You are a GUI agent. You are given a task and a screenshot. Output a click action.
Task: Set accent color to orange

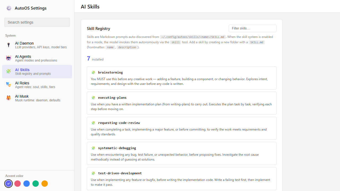45,184
